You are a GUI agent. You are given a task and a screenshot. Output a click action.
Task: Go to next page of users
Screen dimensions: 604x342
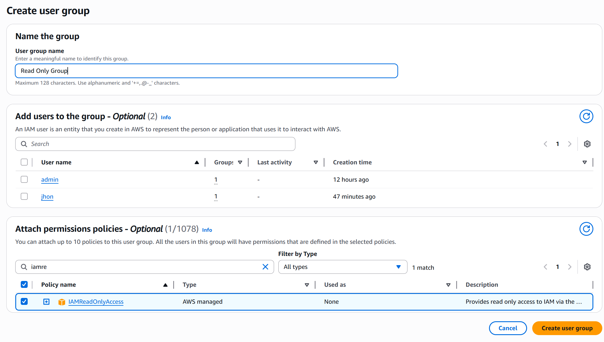coord(569,144)
